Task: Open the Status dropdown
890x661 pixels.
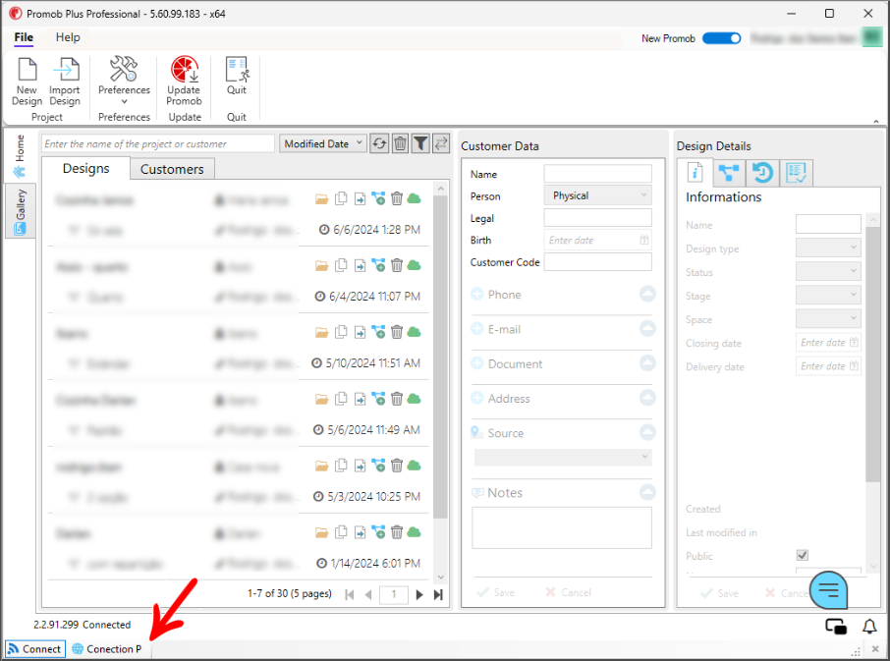Action: tap(828, 271)
